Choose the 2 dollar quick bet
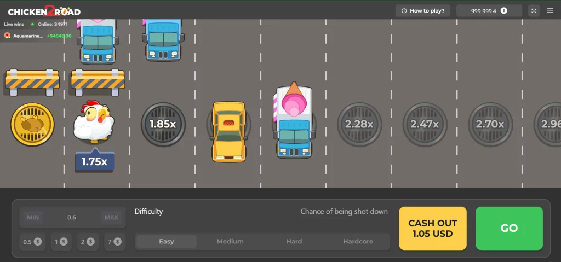Viewport: 561px width, 262px height. pos(88,242)
